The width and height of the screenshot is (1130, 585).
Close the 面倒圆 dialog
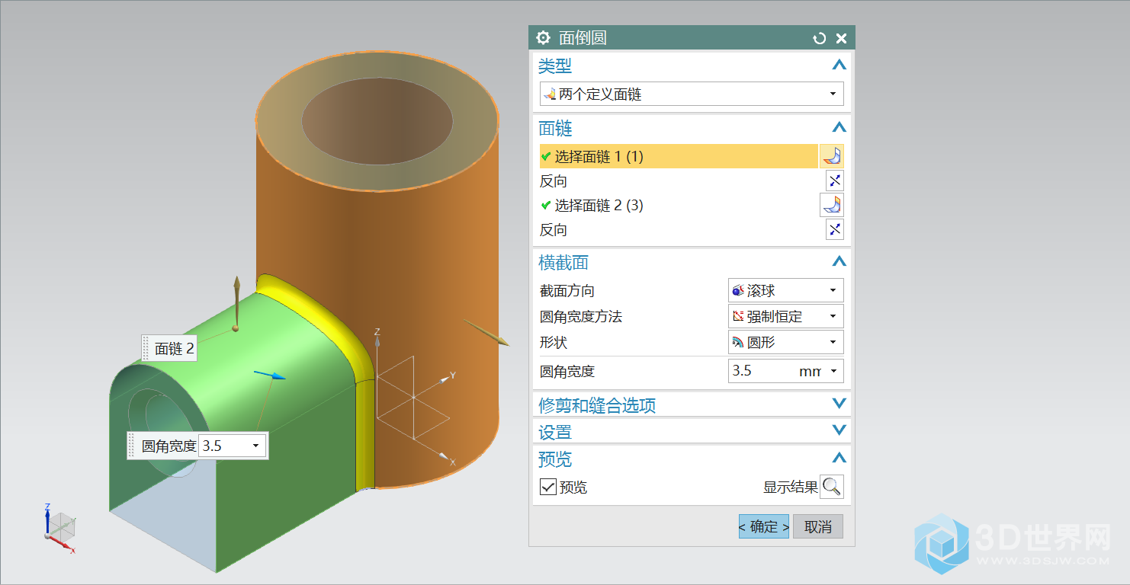pyautogui.click(x=841, y=38)
